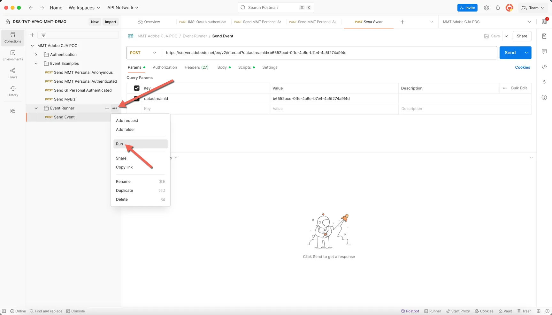This screenshot has width=552, height=315.
Task: Open the Flows sidebar panel
Action: [x=13, y=73]
